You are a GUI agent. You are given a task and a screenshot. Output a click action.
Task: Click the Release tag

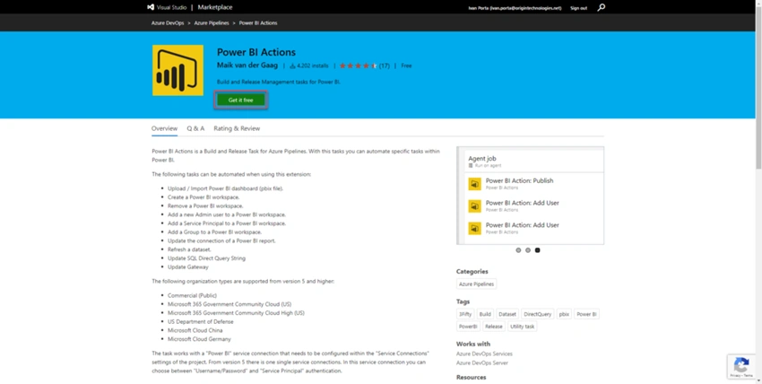pos(494,327)
